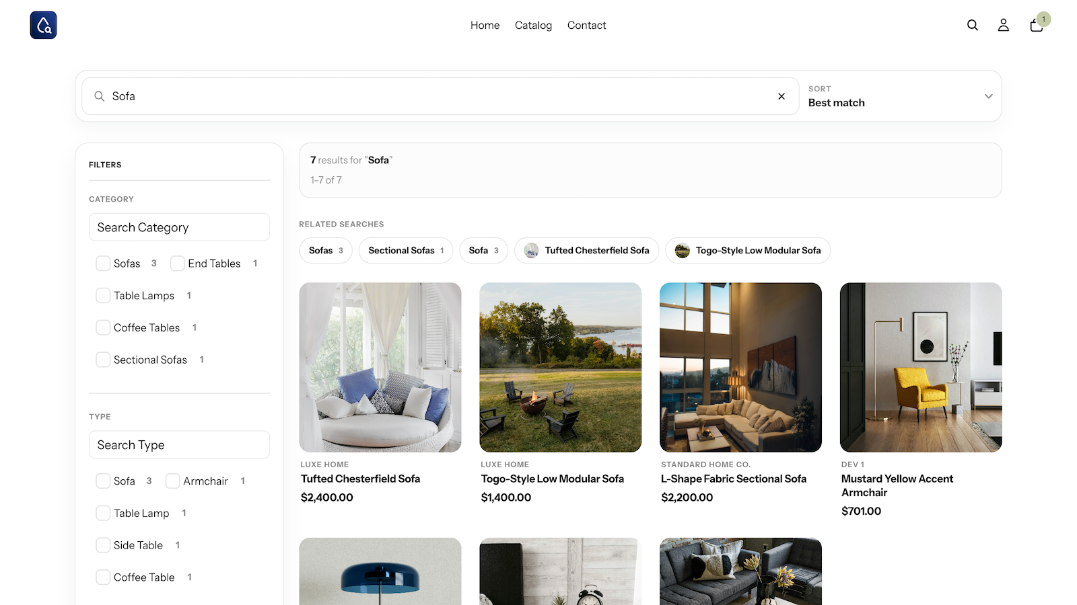Select Togo-Style Low Modular Sofa search chip

point(748,251)
